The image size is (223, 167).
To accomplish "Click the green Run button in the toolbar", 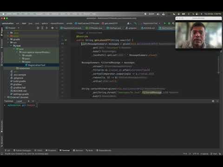I will tap(165, 23).
